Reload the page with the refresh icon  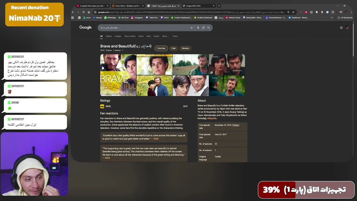(x=83, y=12)
